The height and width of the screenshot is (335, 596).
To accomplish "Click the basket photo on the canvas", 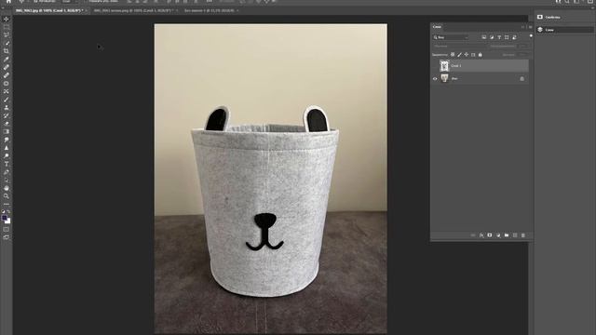I will coord(271,179).
